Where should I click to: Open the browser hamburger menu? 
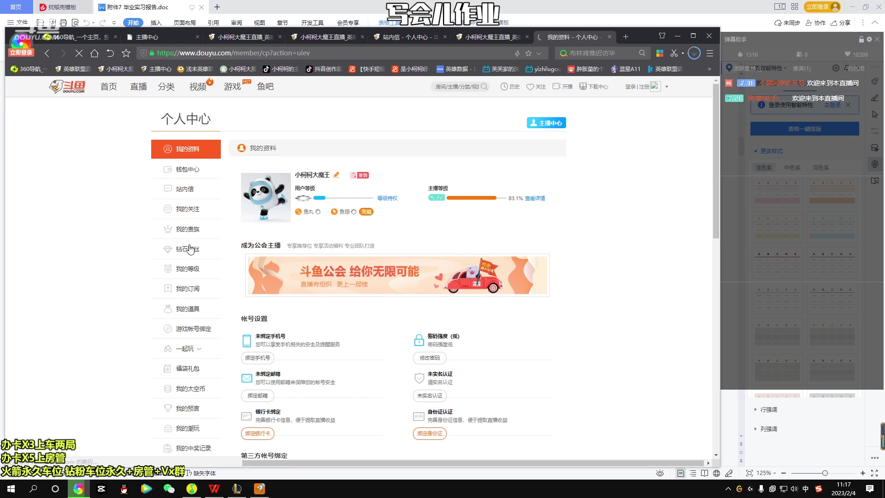pyautogui.click(x=710, y=53)
